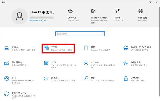Click the ゲーム Xbox icon
This screenshot has height=101, width=160.
[6, 78]
